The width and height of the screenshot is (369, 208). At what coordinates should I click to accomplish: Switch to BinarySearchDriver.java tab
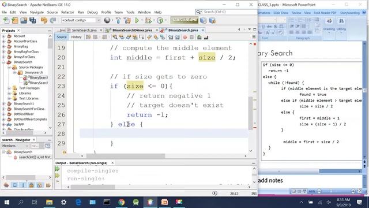click(132, 30)
